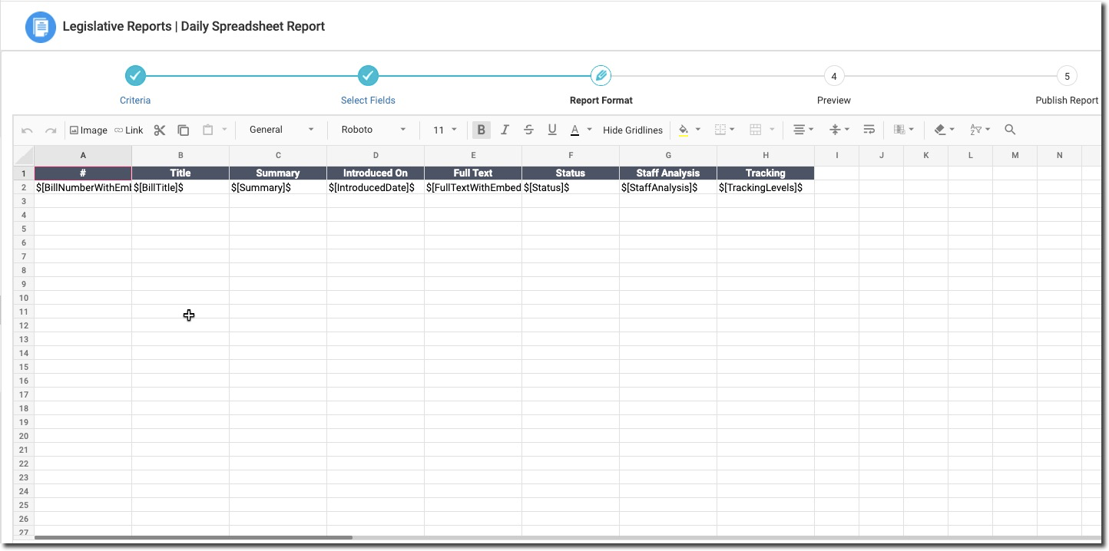The width and height of the screenshot is (1109, 551).
Task: Copy the selection with the copy icon
Action: pos(184,130)
